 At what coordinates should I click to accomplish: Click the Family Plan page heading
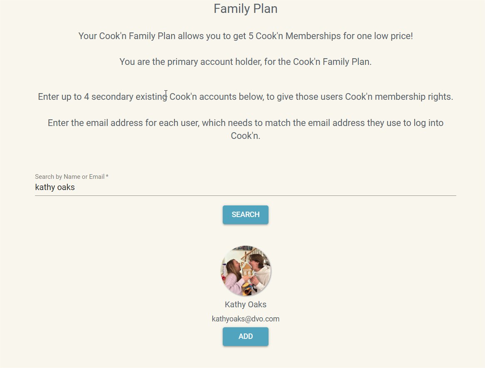(245, 9)
